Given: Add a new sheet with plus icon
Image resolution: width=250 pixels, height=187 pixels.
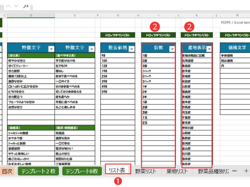Looking at the screenshot, I should point(246,171).
